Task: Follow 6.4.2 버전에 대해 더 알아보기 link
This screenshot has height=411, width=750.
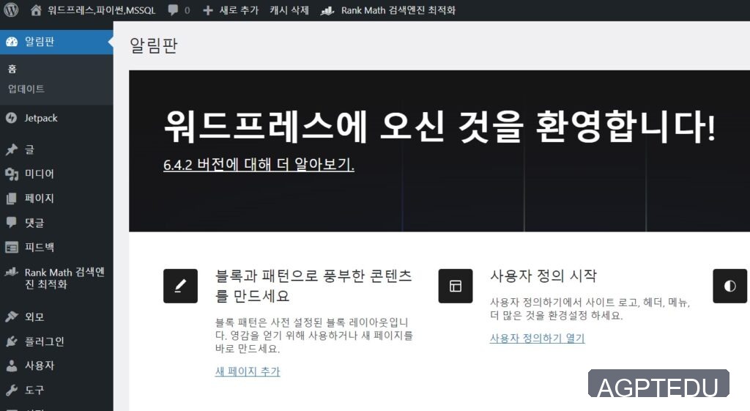Action: (x=259, y=164)
